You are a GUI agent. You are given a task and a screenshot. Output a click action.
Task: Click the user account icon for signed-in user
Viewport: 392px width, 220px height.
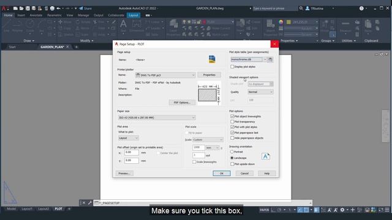[307, 8]
